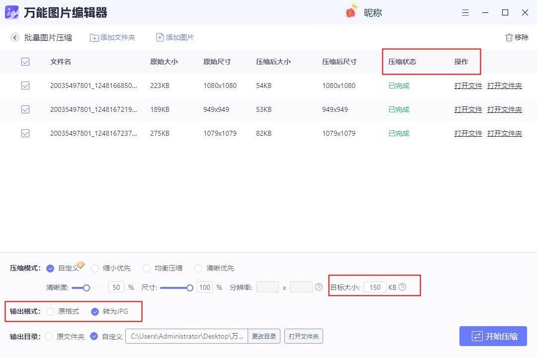Open 打开文件 link for the second image
This screenshot has width=537, height=358.
[467, 109]
